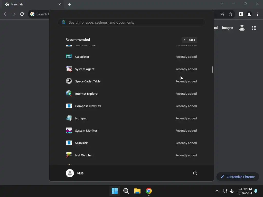Screen dimensions: 263x197
Task: Click the muted volume icon in tray
Action: (x=232, y=191)
